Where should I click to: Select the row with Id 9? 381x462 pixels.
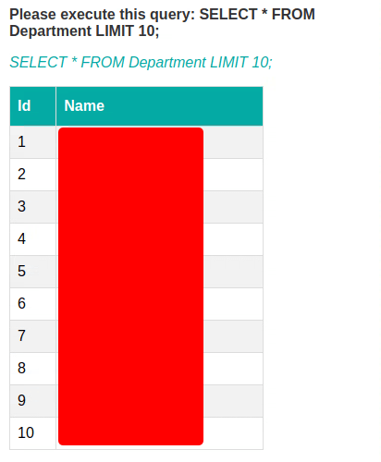pos(136,401)
